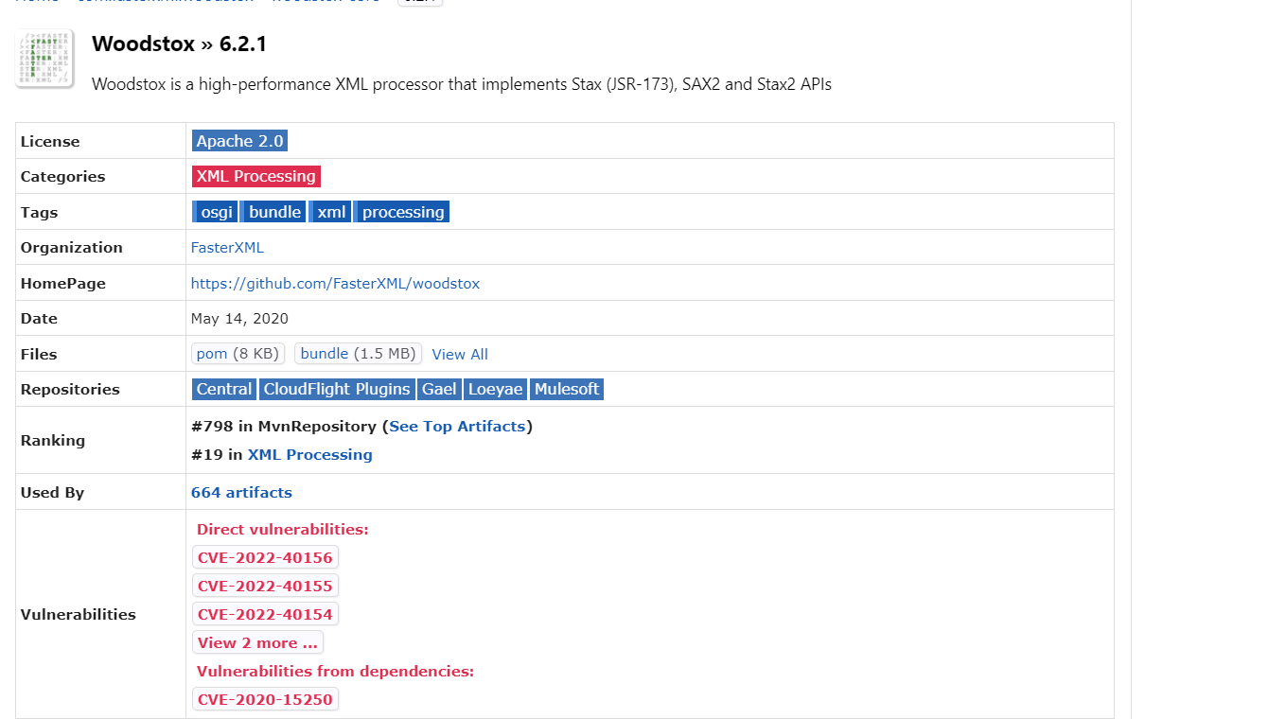The width and height of the screenshot is (1286, 719).
Task: Open See Top Artifacts link
Action: 457,427
